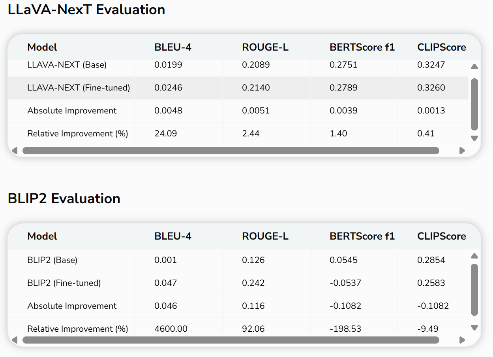This screenshot has width=493, height=357.
Task: Click 1.40 relative improvement cell
Action: 338,134
